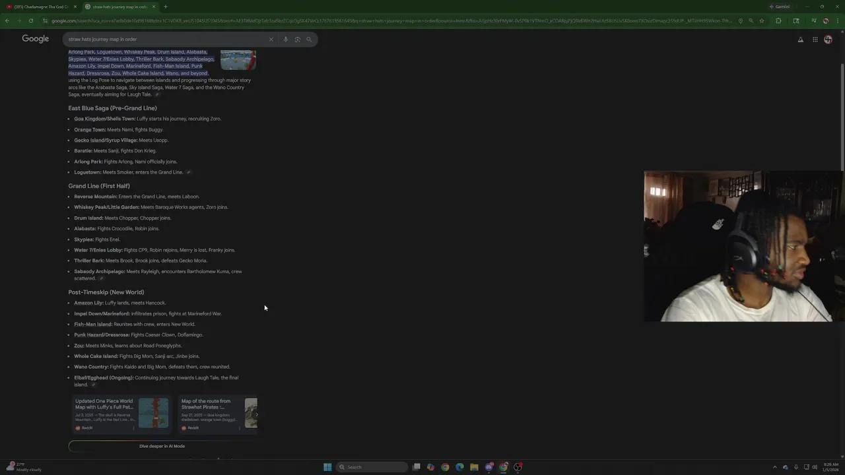Open options menu on the Updated One Piece card
This screenshot has height=475, width=845.
(134, 427)
